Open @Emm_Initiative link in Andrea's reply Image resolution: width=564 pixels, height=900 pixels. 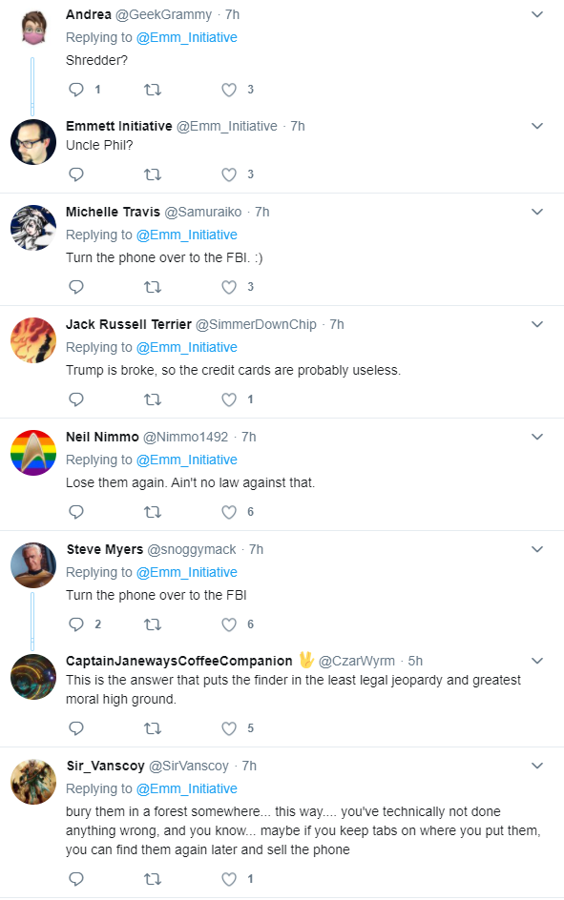coord(187,37)
